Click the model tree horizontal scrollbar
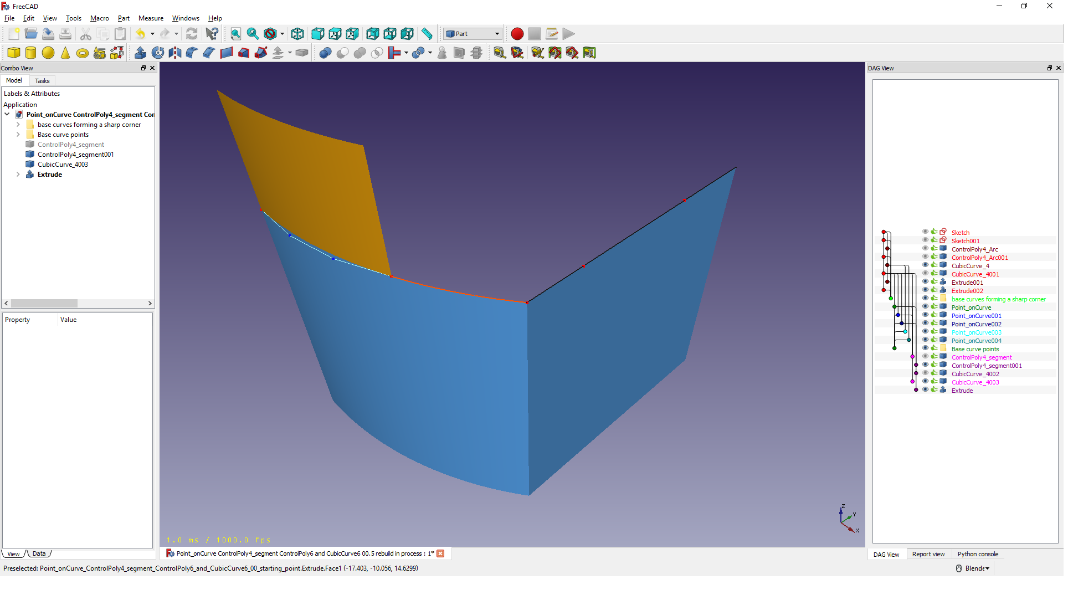Screen dimensions: 1068x605 pos(44,304)
